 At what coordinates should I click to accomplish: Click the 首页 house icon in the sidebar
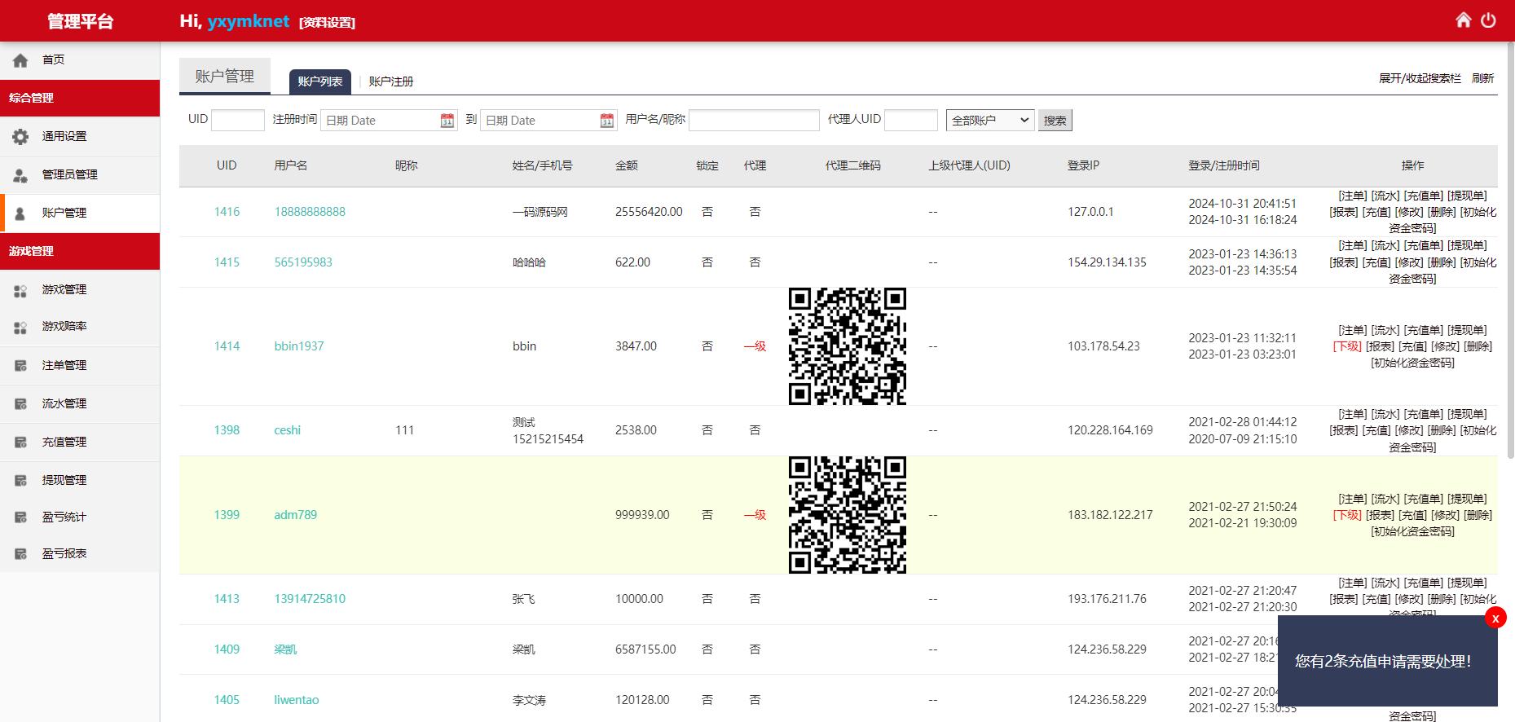coord(20,59)
